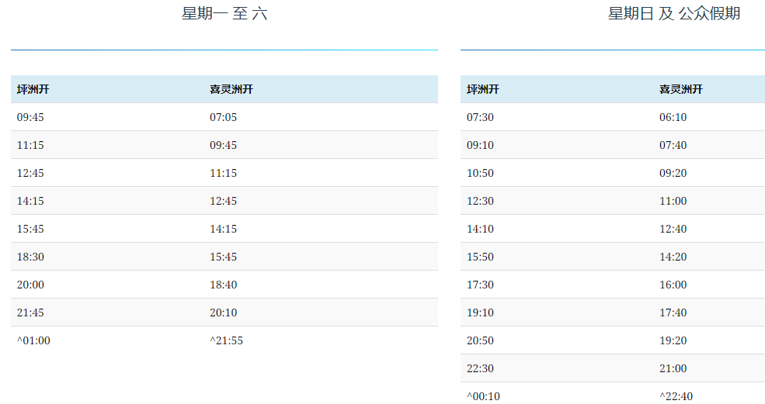
Task: Select 喜灵洲开 column header in weekday table
Action: (x=231, y=89)
